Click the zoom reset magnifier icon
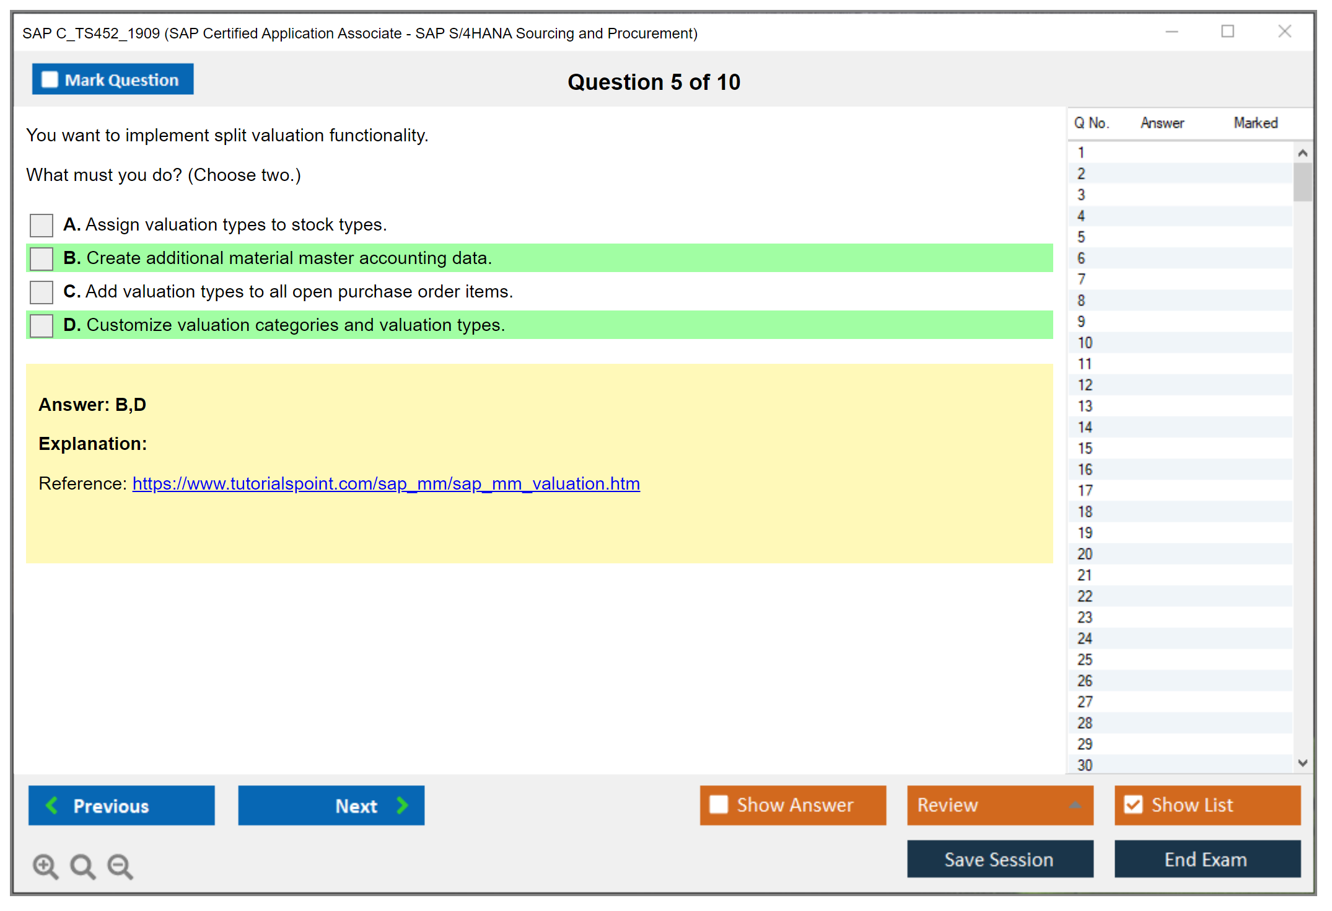Image resolution: width=1332 pixels, height=911 pixels. coord(82,866)
